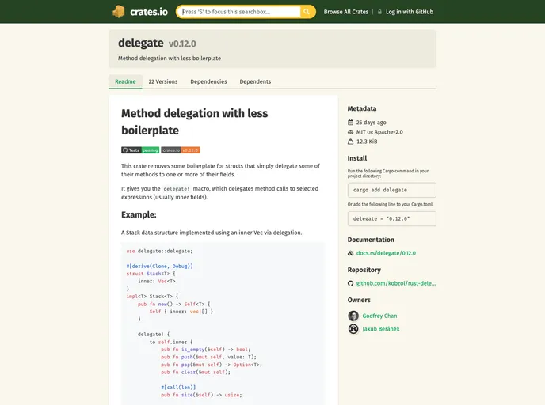
Task: Click the license scale icon beside MIT
Action: click(x=350, y=132)
